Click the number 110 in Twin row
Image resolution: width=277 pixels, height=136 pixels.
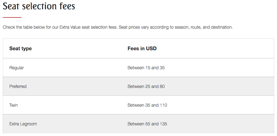click(163, 105)
